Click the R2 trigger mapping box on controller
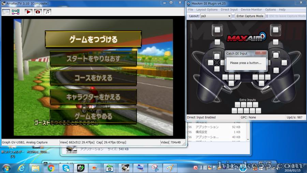Viewport: 307px width, 173px height. (276, 30)
